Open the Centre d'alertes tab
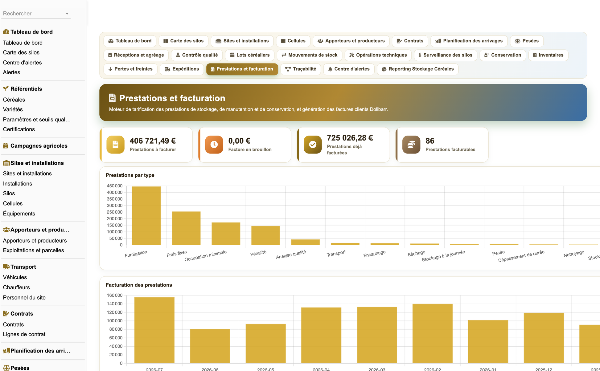The height and width of the screenshot is (371, 600). pos(349,69)
